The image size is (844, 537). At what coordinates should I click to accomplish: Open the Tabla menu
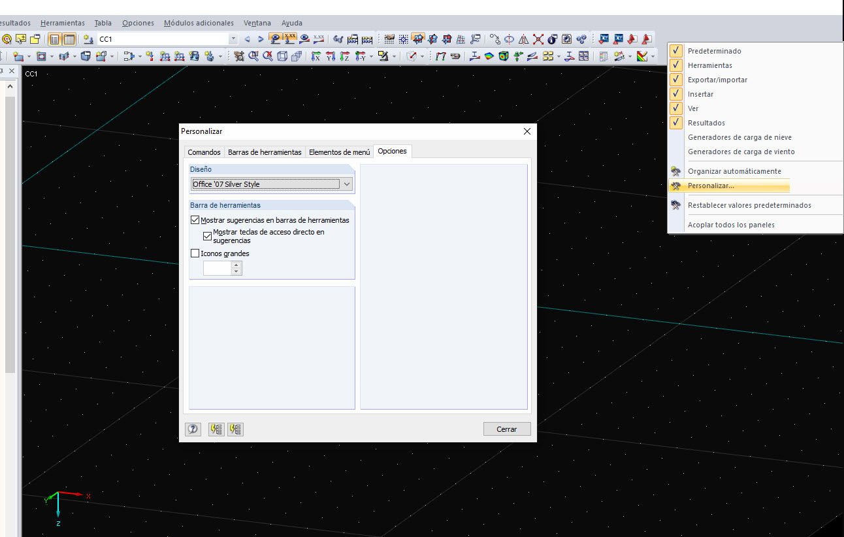(x=103, y=23)
